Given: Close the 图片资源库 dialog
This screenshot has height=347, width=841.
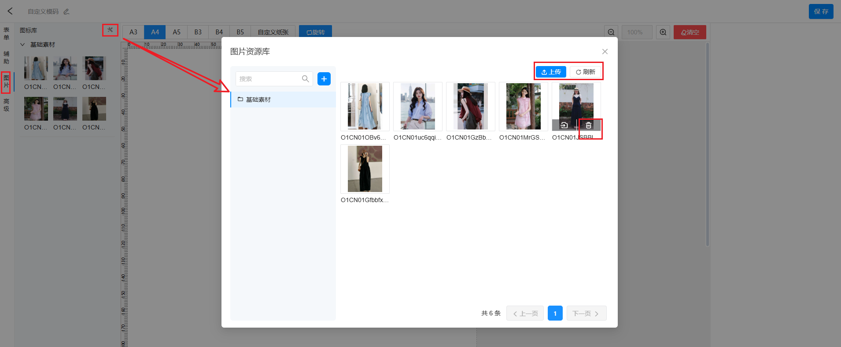Looking at the screenshot, I should (x=605, y=52).
